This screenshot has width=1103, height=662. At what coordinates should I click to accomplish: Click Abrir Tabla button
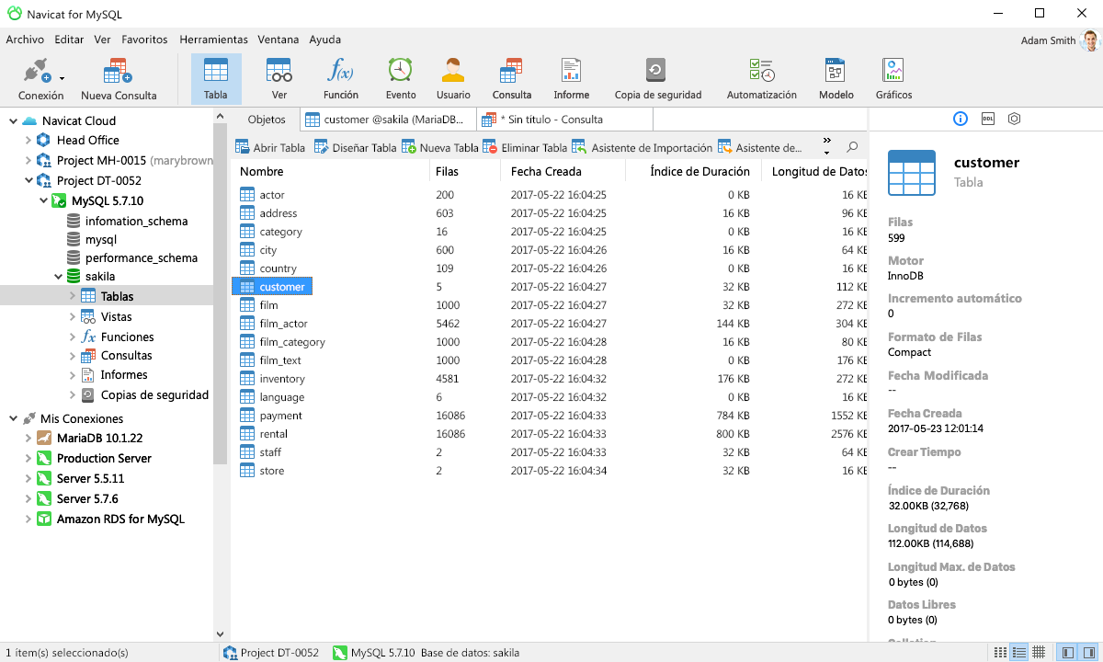click(x=270, y=147)
